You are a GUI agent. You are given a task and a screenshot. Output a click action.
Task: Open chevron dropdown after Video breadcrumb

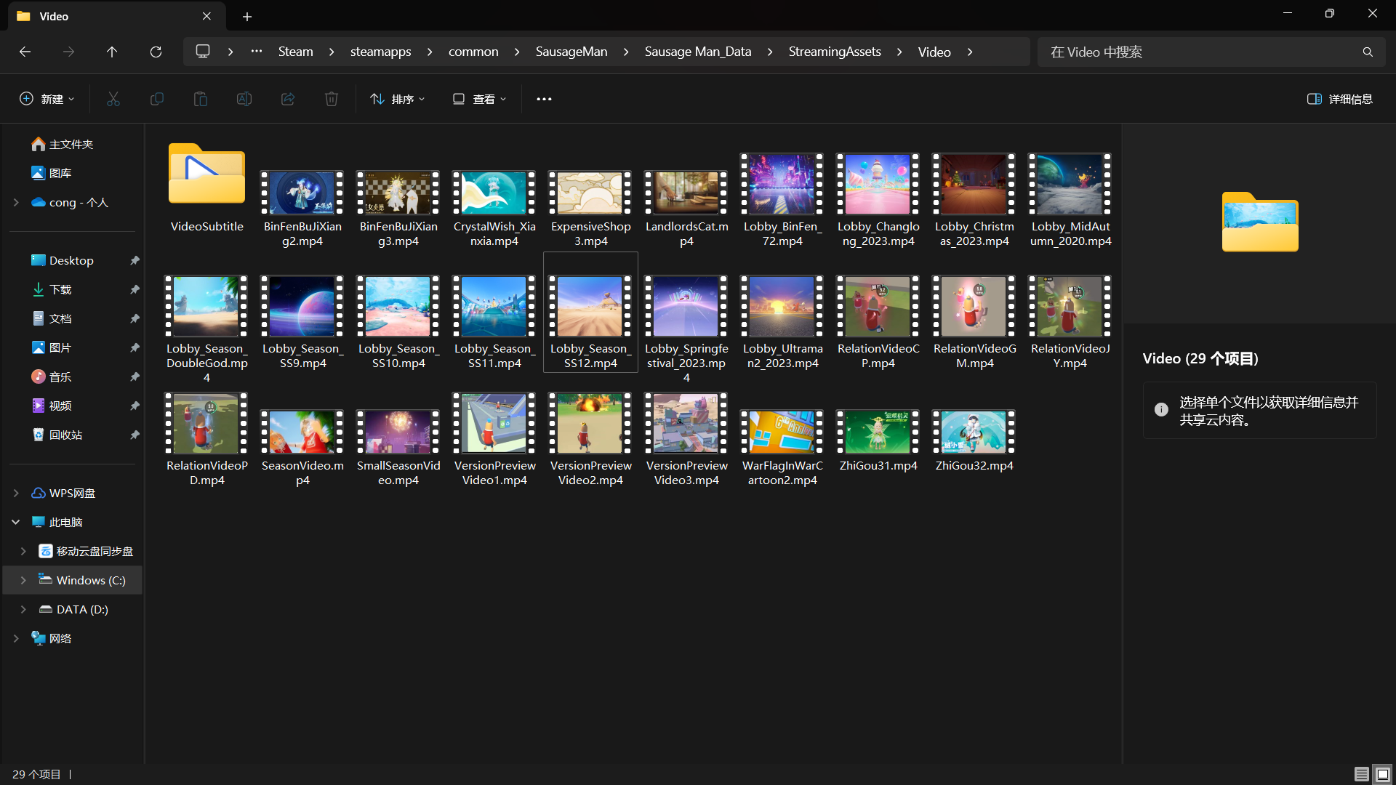970,52
